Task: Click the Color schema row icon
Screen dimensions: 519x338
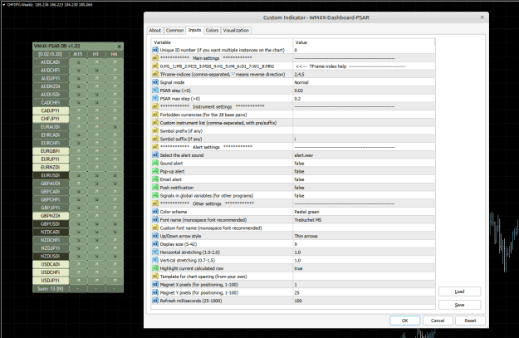Action: point(155,212)
